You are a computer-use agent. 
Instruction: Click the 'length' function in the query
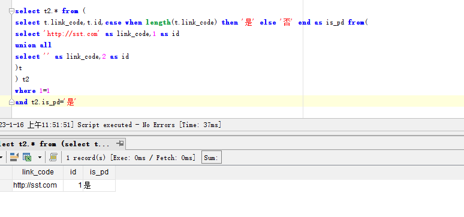(x=158, y=23)
